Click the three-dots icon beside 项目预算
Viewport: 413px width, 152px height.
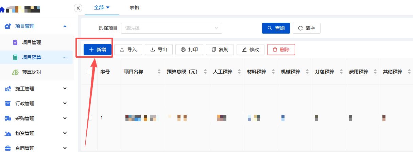click(x=65, y=57)
